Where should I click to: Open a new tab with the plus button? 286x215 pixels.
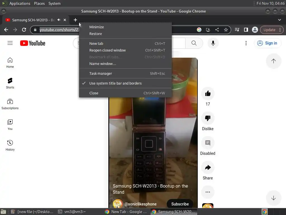75,20
